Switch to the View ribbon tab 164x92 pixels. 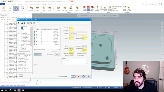[66, 4]
